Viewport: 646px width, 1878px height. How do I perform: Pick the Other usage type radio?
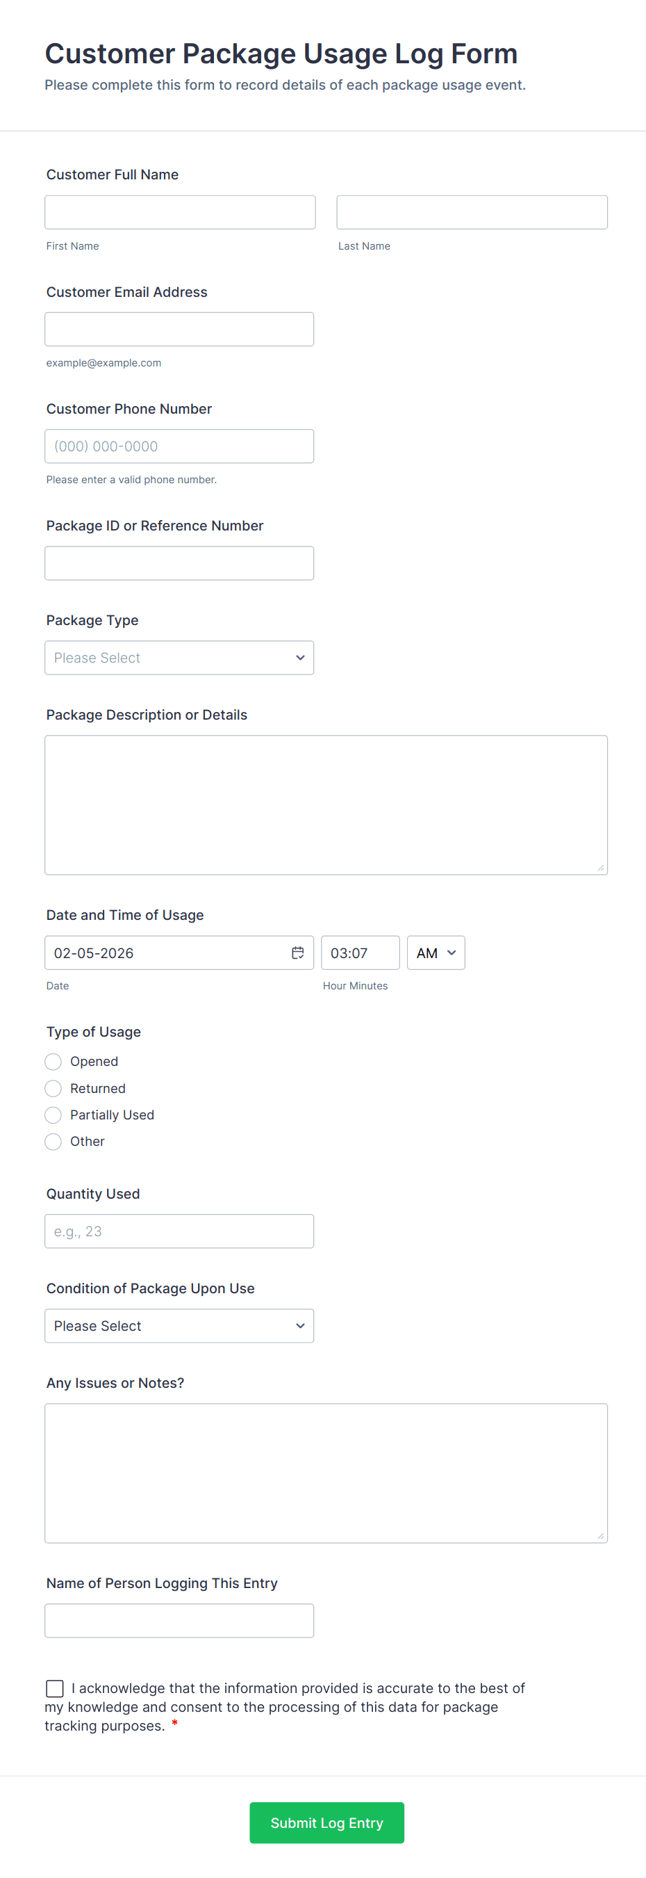coord(53,1141)
